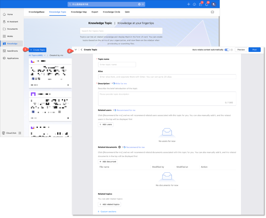Open the notifications bell icon
The width and height of the screenshot is (266, 218).
pyautogui.click(x=207, y=4)
